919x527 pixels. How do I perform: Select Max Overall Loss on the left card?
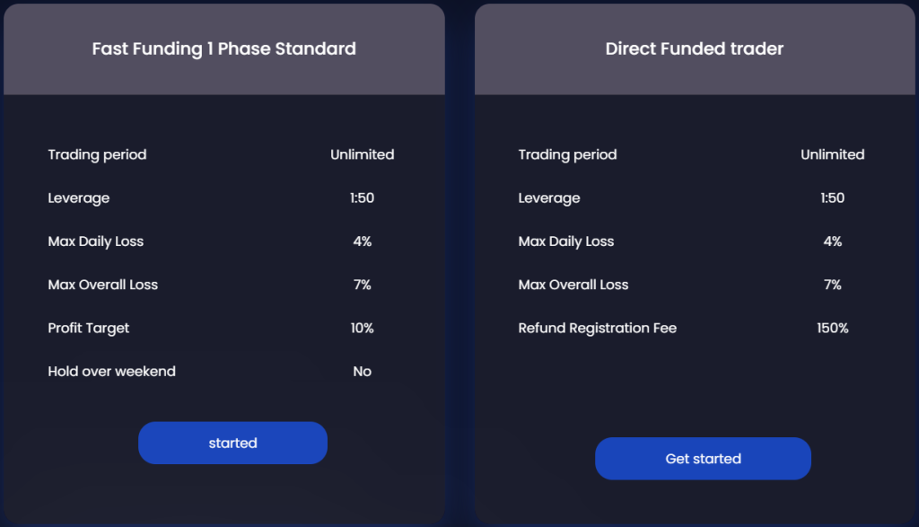pyautogui.click(x=102, y=285)
